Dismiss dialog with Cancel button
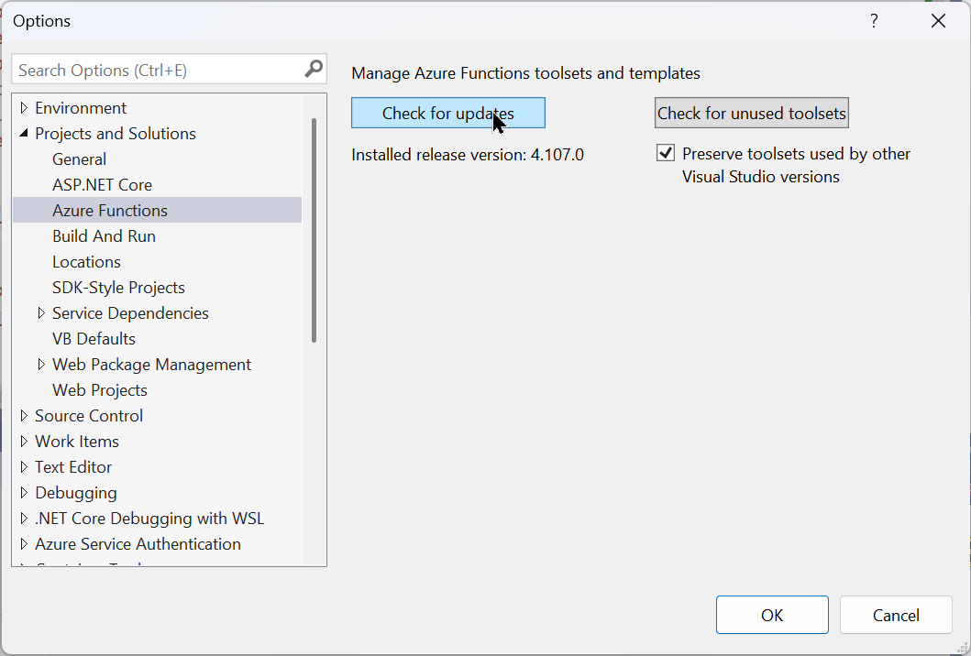The height and width of the screenshot is (656, 971). pos(896,615)
